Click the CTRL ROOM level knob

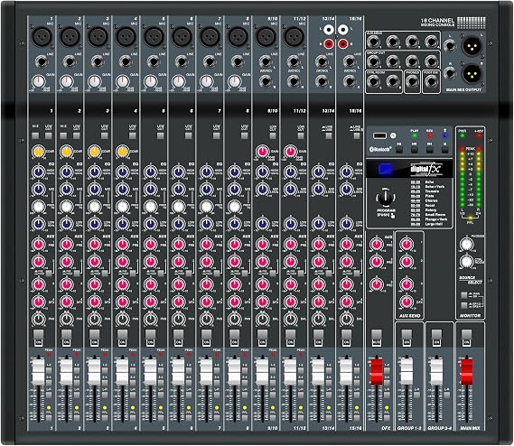point(467,262)
